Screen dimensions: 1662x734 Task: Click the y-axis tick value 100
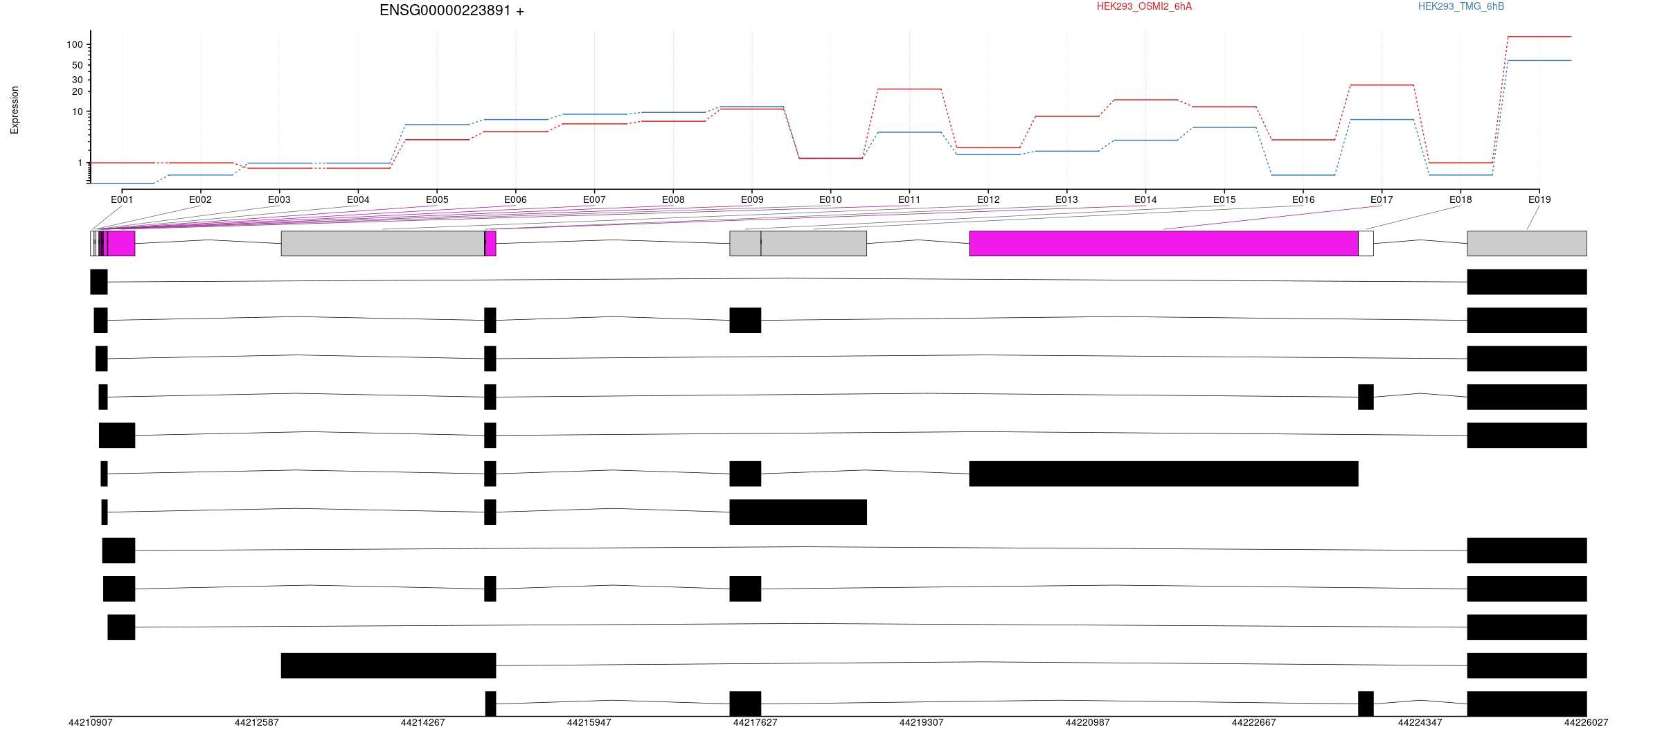coord(75,45)
